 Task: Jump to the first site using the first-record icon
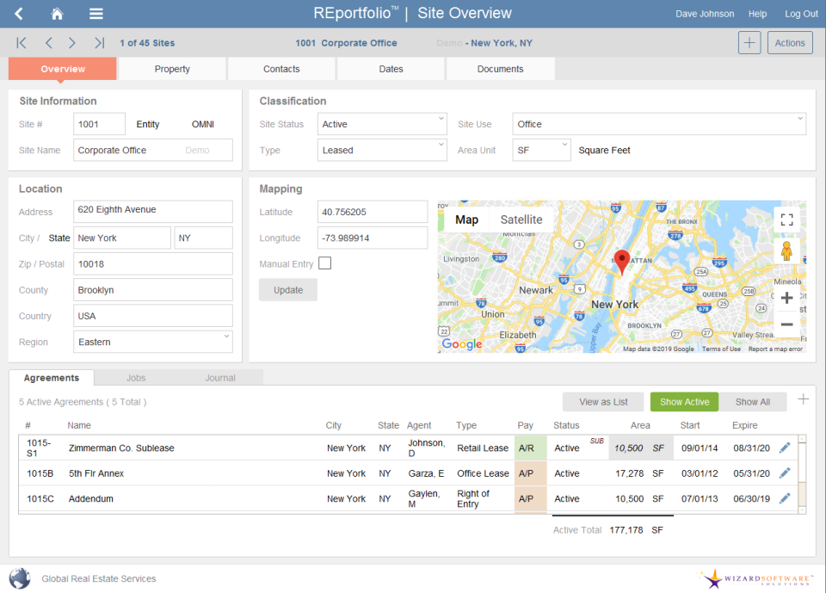pos(21,42)
